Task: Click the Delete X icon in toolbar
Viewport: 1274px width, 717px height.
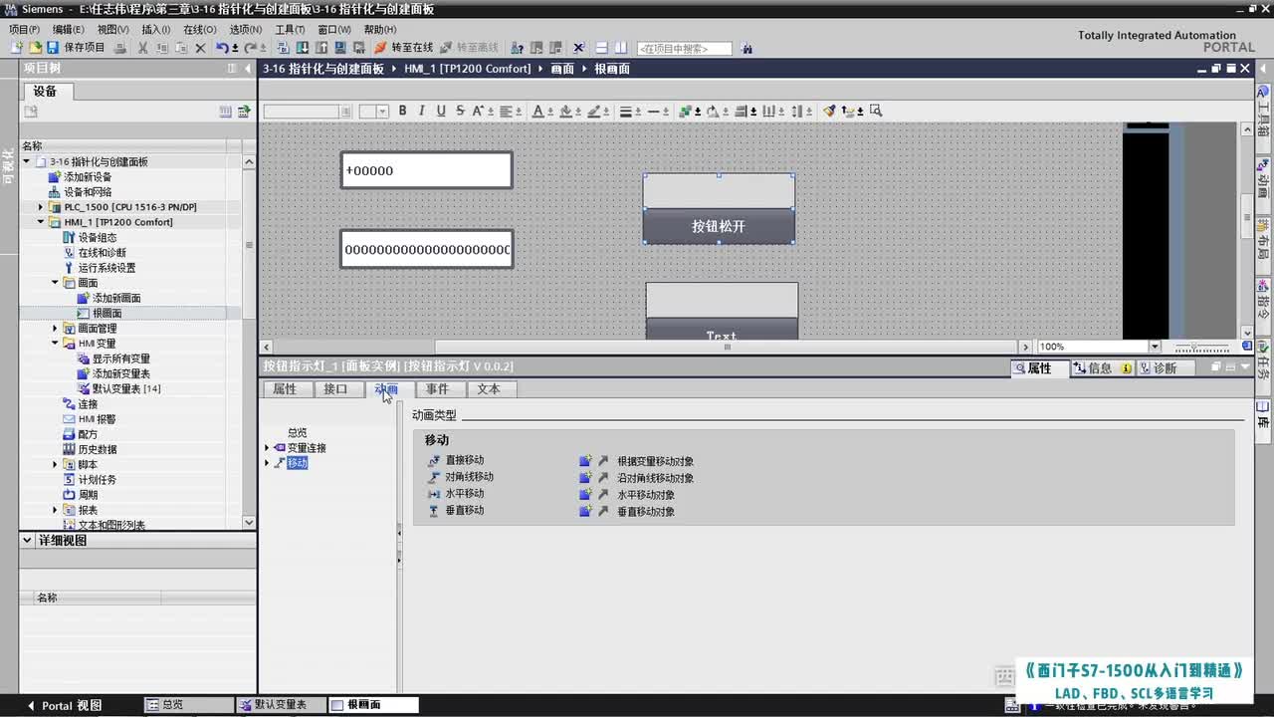Action: 200,48
